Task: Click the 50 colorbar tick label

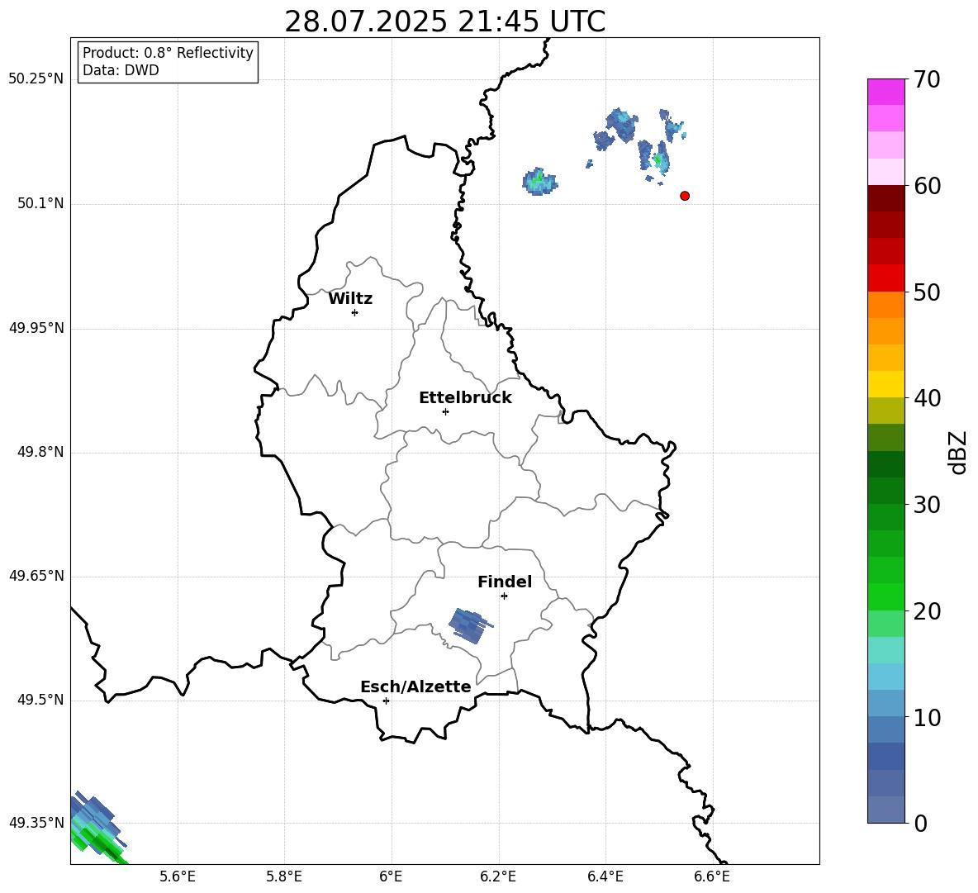Action: pos(927,292)
